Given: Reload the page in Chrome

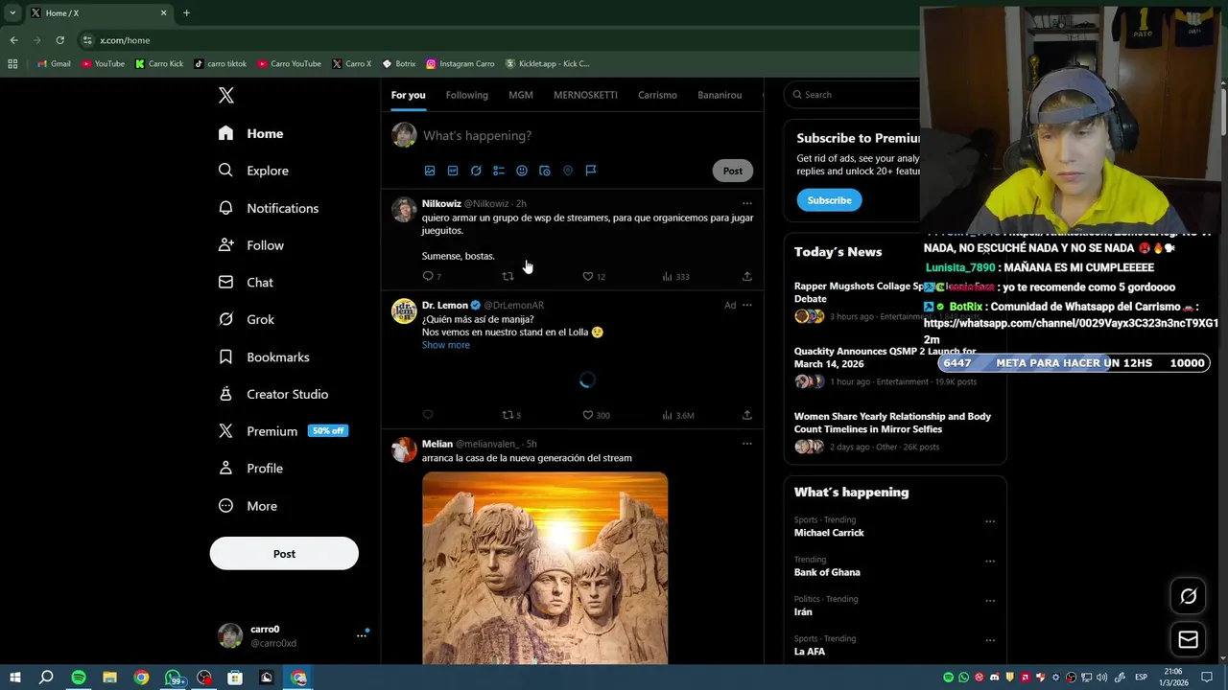Looking at the screenshot, I should (59, 40).
